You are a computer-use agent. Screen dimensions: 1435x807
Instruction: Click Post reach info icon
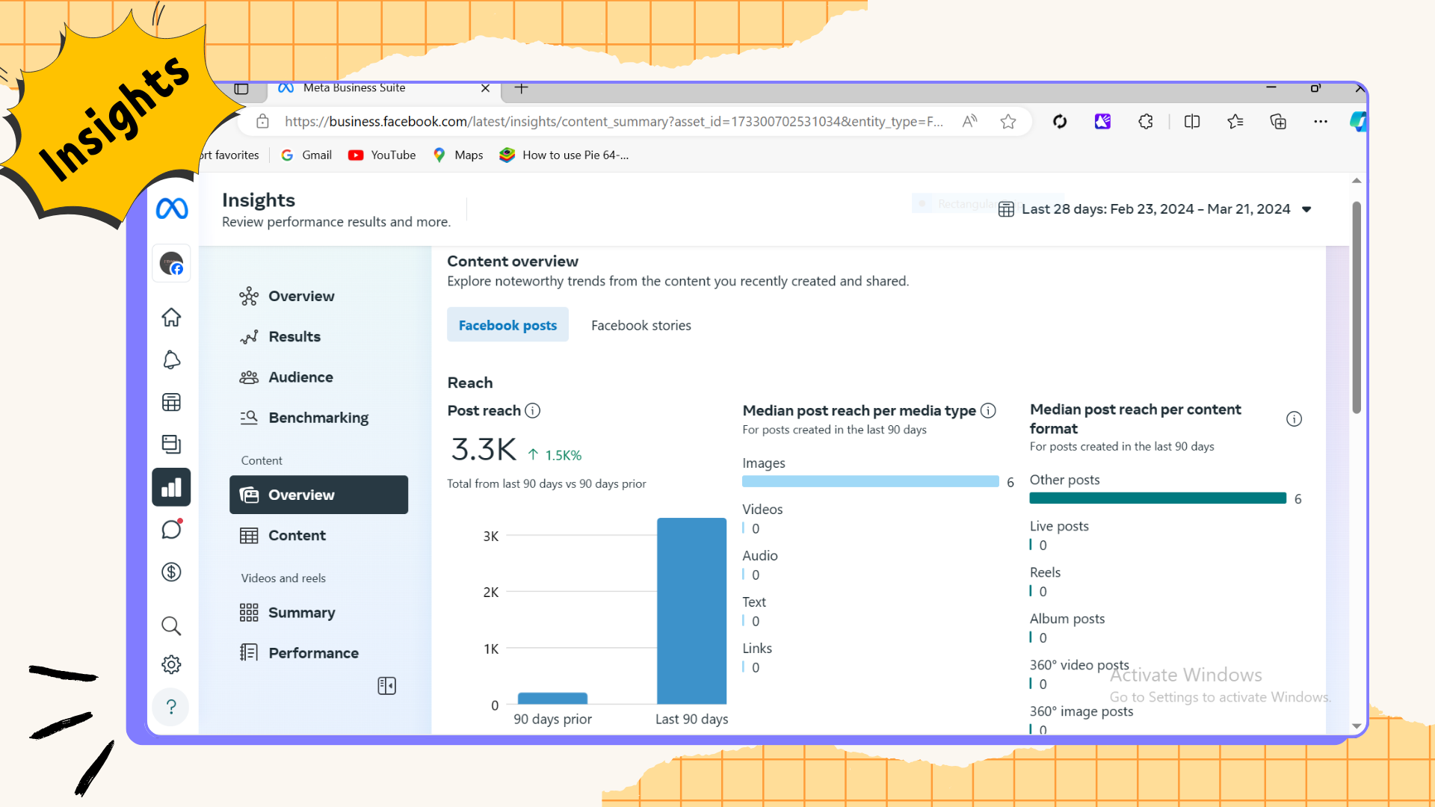pos(532,411)
